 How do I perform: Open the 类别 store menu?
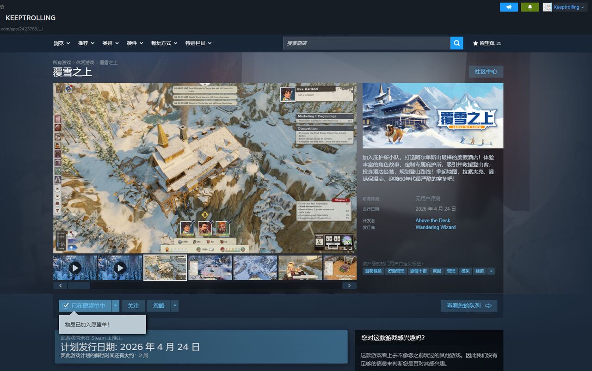tap(111, 43)
